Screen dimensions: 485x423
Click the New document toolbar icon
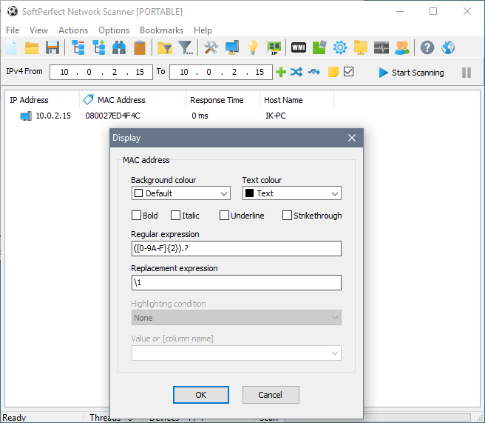[x=12, y=47]
